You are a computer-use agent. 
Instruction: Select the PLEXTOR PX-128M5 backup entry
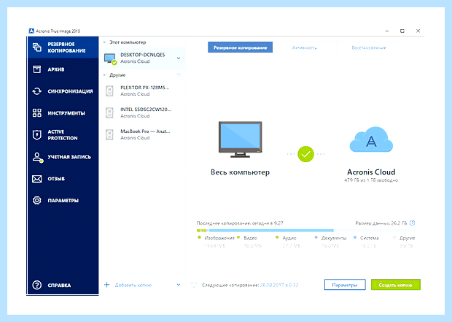click(x=143, y=91)
